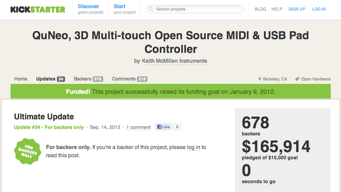This screenshot has height=192, width=341.
Task: Switch to the Backers tab
Action: pyautogui.click(x=88, y=79)
